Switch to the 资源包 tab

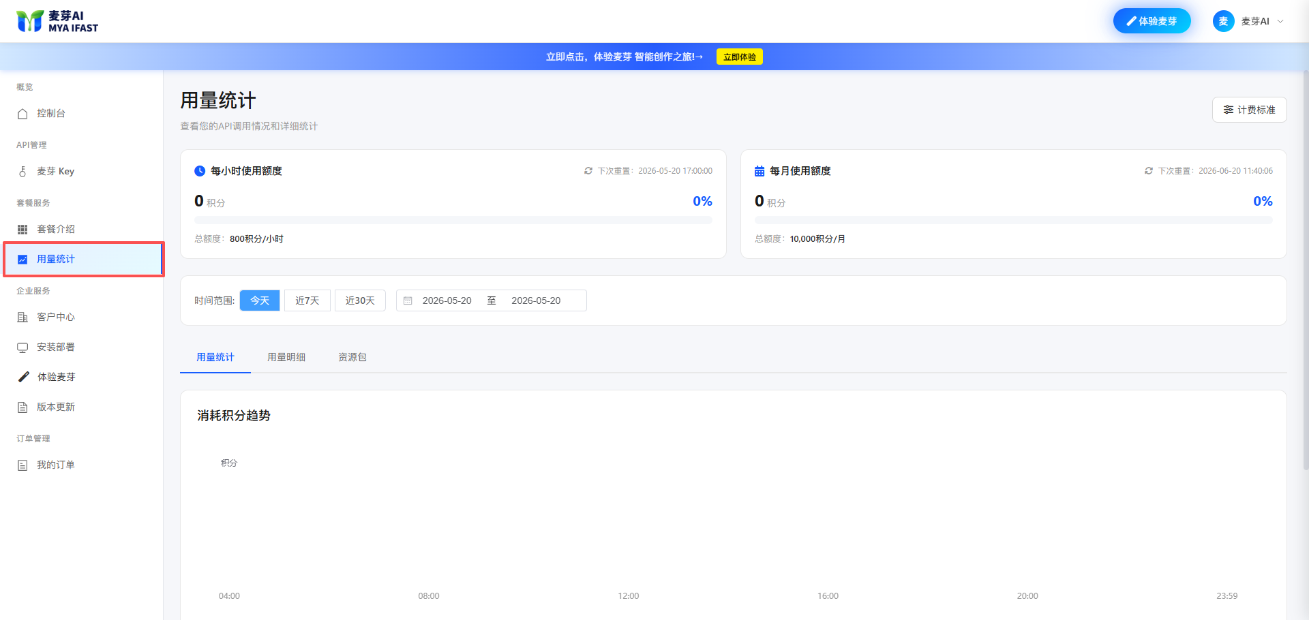tap(352, 357)
